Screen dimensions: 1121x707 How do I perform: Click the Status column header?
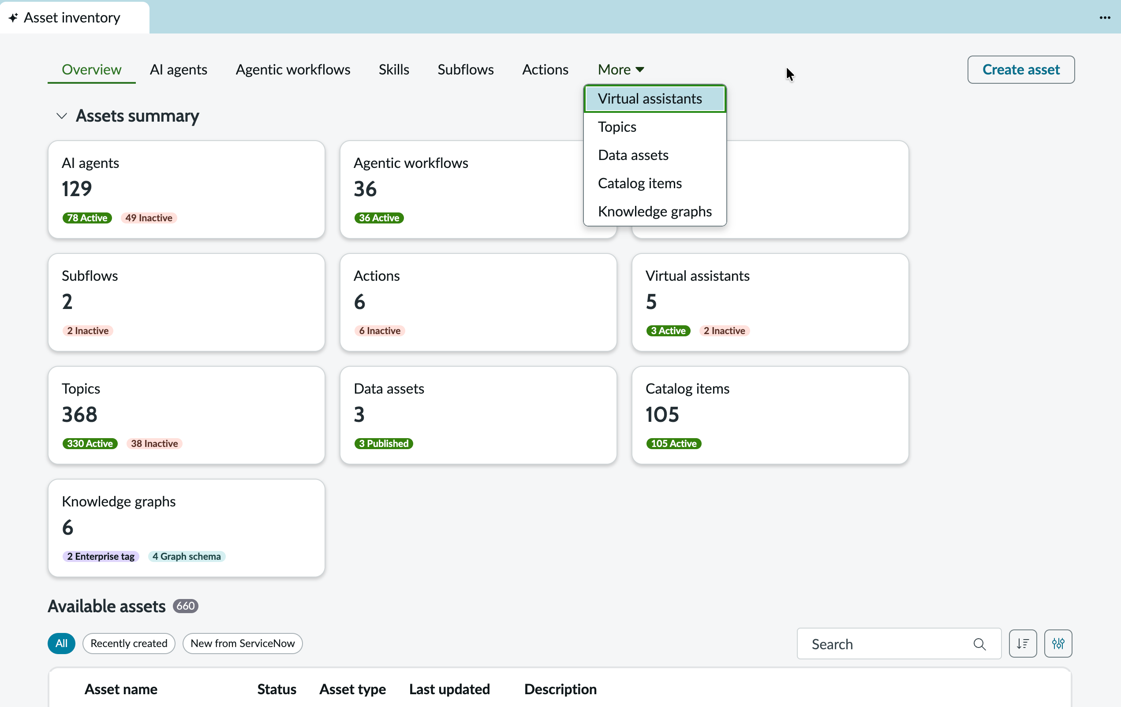(277, 689)
